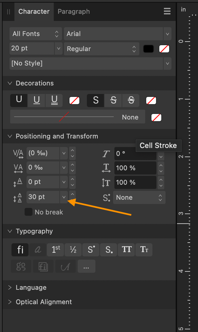Open the Character panel hamburger menu
This screenshot has height=332, width=198.
click(167, 11)
